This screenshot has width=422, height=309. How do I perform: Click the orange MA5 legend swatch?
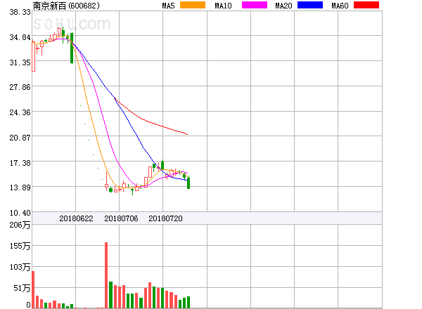tap(193, 5)
